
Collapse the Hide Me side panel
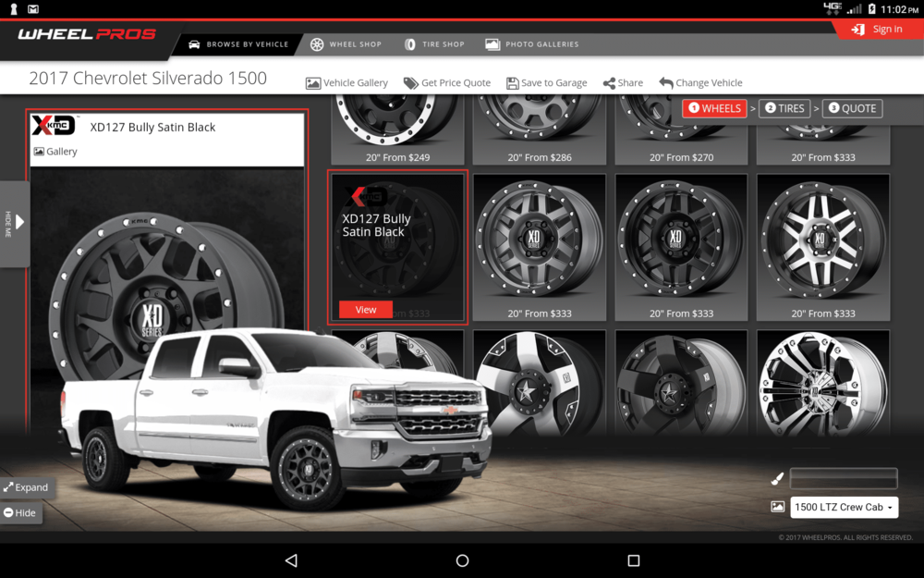coord(15,223)
